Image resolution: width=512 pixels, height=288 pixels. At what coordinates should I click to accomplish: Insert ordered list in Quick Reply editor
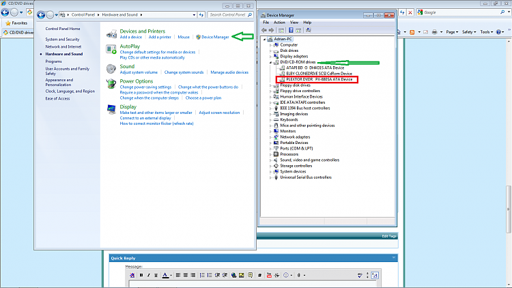click(x=202, y=275)
